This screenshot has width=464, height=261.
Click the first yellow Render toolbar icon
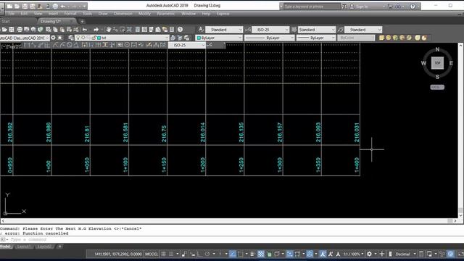382,38
